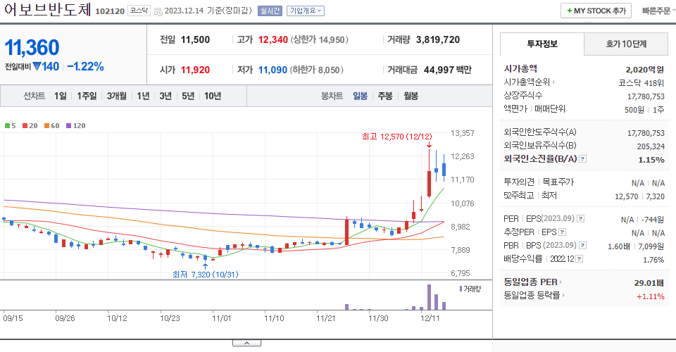Click the red 20-day moving average legend
The height and width of the screenshot is (352, 676).
pos(30,126)
